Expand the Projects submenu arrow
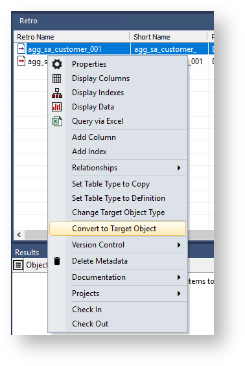This screenshot has width=245, height=366. pos(179,293)
